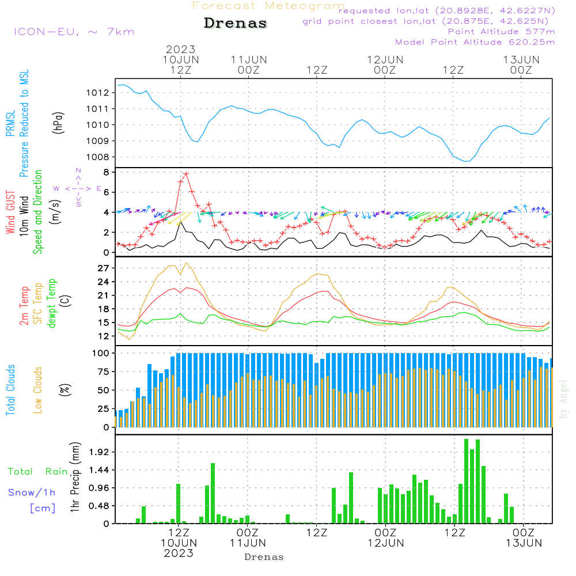Click the "Drenas" label below the bottom axis
This screenshot has height=576, width=576.
click(264, 557)
